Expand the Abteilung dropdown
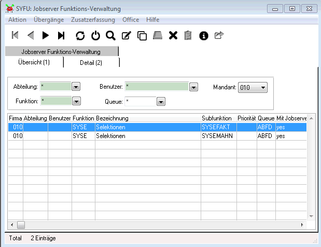The image size is (321, 247). [x=76, y=87]
